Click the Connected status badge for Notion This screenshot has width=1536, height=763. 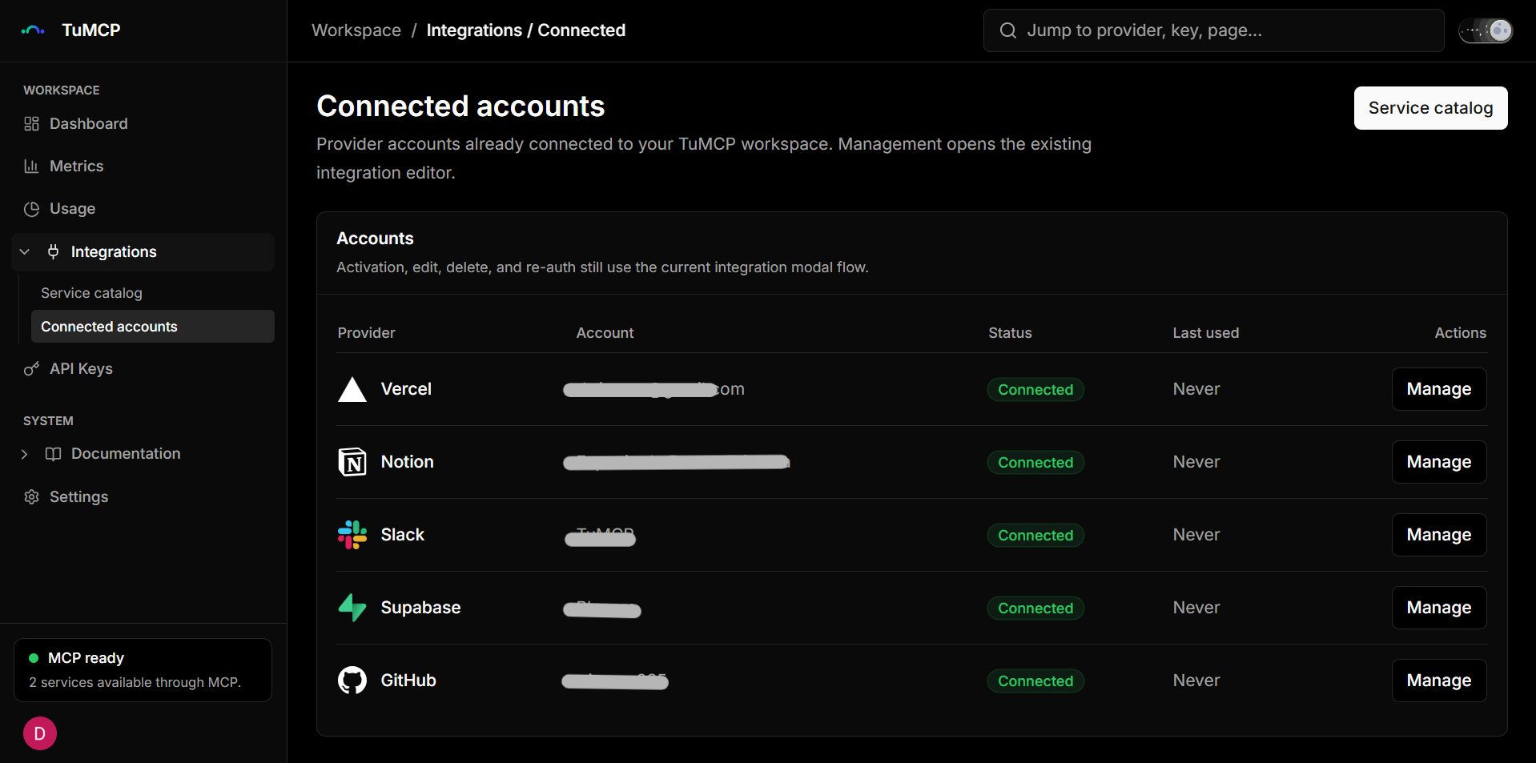(x=1035, y=463)
